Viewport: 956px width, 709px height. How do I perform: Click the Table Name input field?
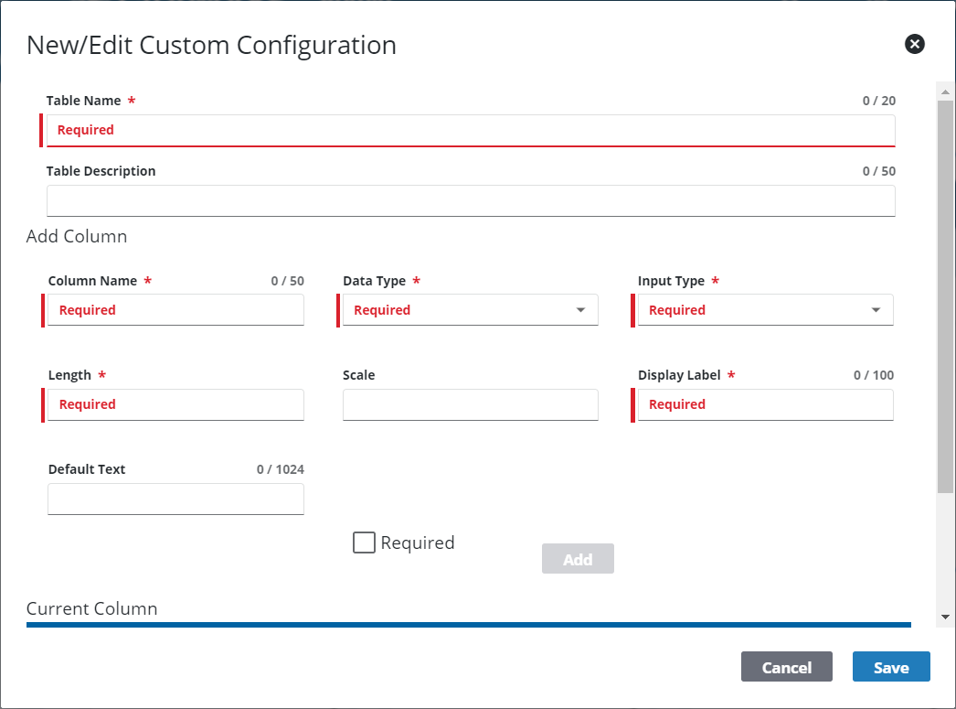[471, 130]
